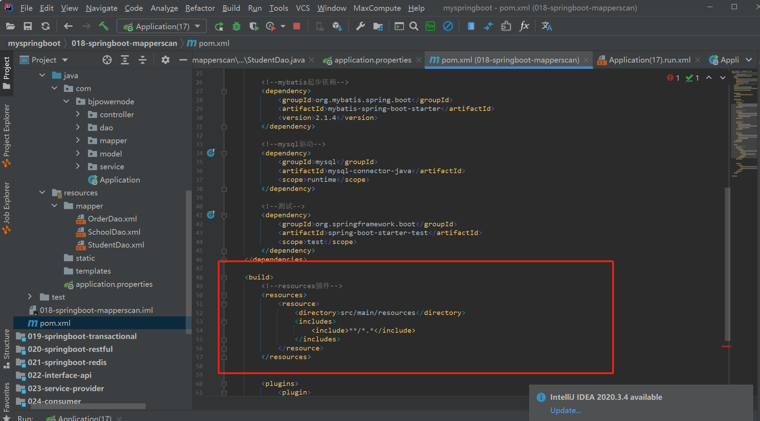Click Locate/Select Opened File crosshair icon
The image size is (760, 421).
pos(107,60)
